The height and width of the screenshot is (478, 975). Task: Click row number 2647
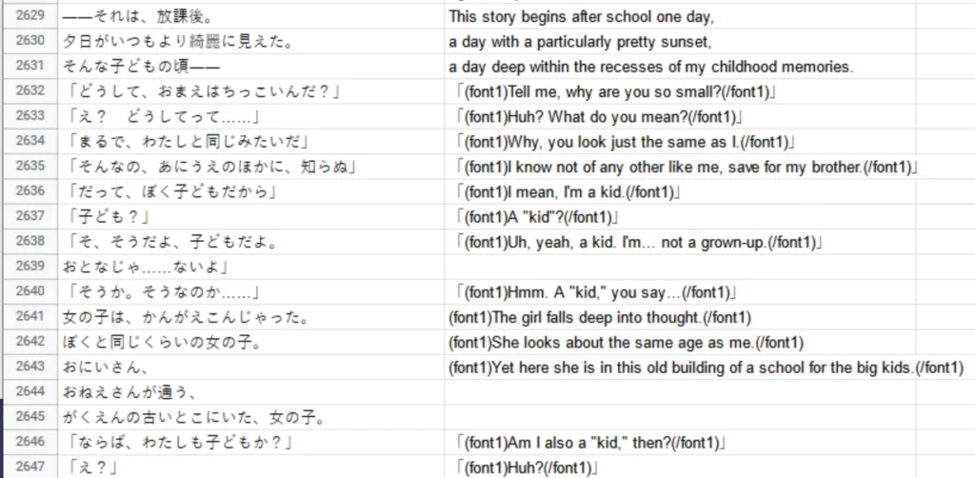point(30,468)
